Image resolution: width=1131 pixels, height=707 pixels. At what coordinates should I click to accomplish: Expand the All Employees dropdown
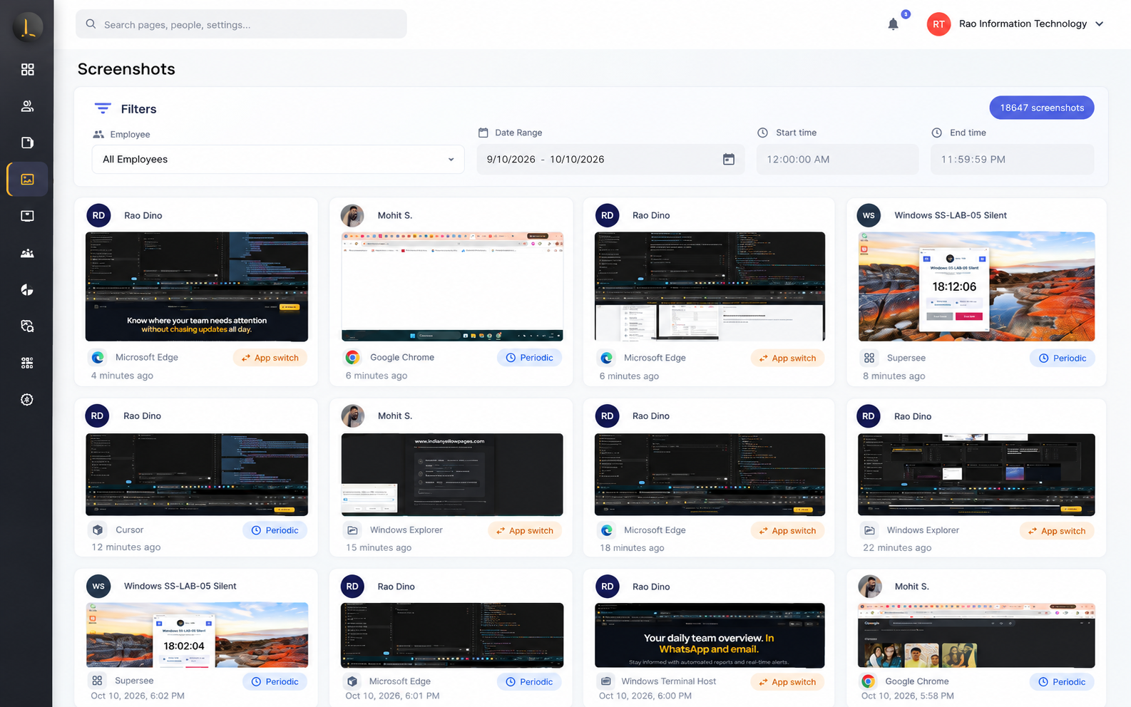(278, 159)
